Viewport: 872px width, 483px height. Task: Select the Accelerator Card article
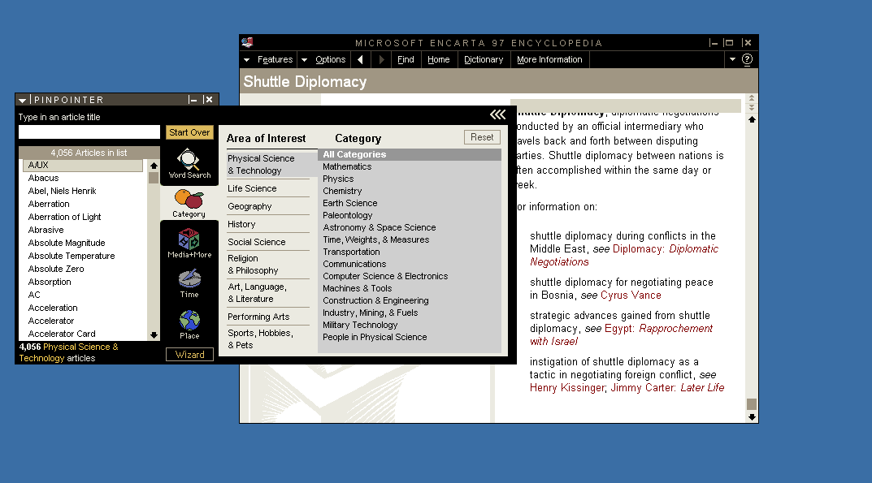[x=62, y=334]
